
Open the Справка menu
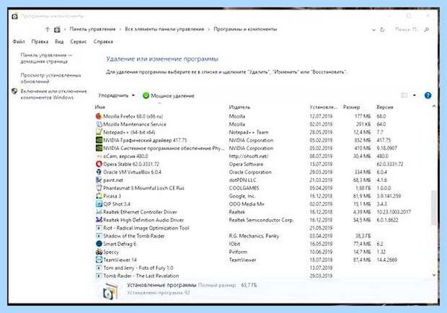104,42
